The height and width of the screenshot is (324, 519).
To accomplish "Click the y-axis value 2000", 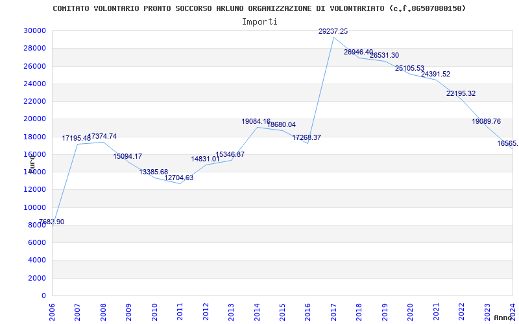I will (x=37, y=279).
